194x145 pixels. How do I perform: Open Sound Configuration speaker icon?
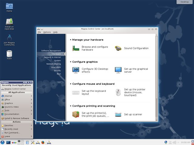[118, 48]
